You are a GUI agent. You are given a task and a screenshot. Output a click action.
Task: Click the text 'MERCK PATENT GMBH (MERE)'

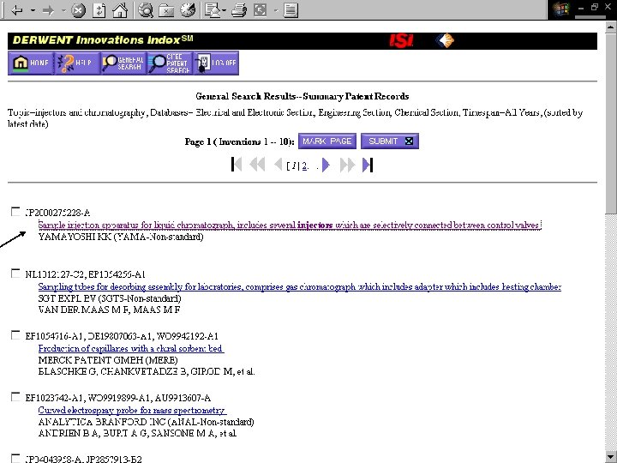click(108, 360)
